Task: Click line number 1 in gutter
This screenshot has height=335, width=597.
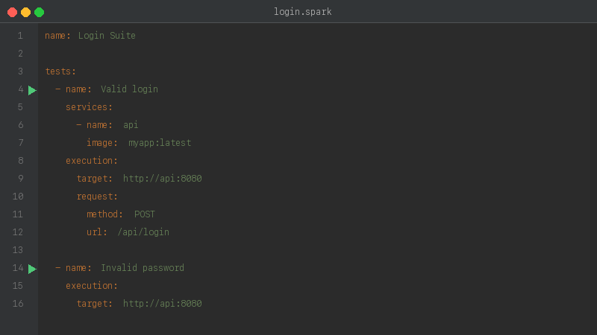Action: pyautogui.click(x=20, y=36)
